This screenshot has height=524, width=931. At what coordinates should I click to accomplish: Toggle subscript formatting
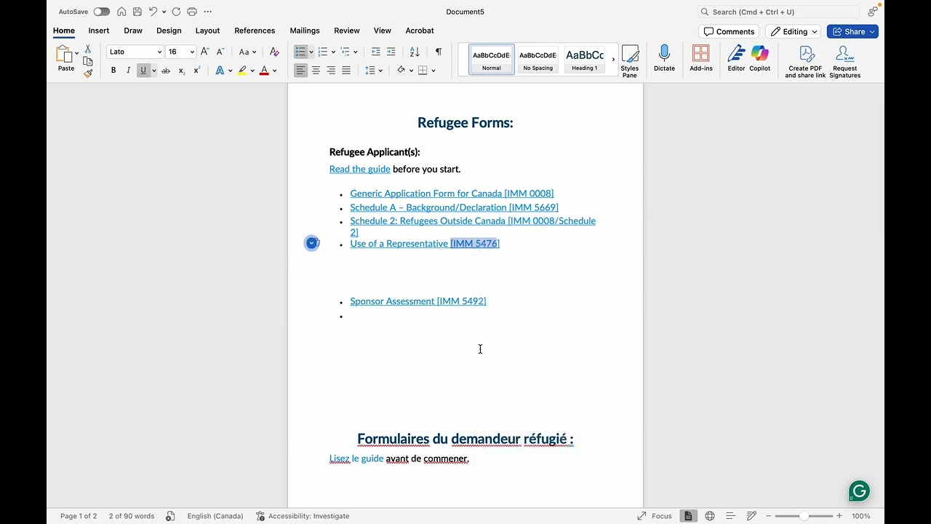[x=181, y=71]
